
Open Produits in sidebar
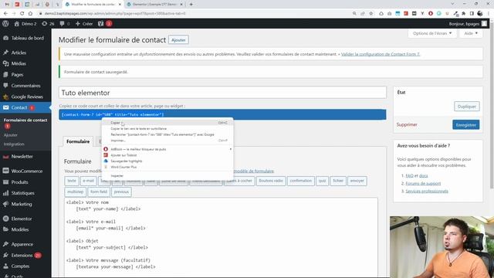pyautogui.click(x=19, y=182)
